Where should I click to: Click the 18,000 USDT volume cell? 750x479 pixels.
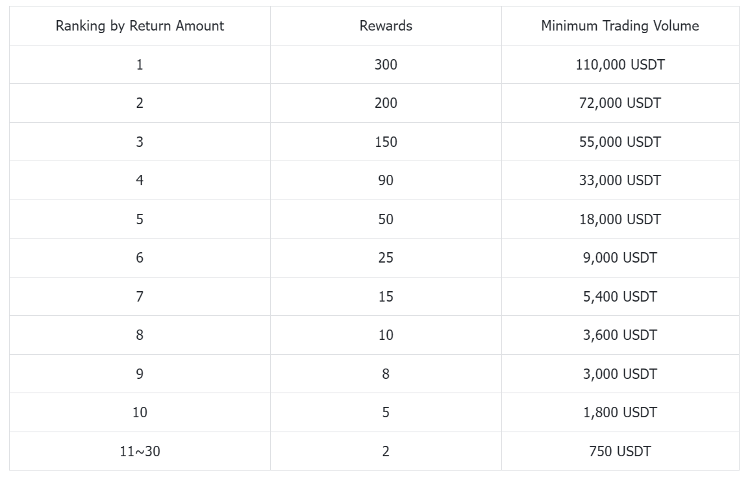point(619,219)
